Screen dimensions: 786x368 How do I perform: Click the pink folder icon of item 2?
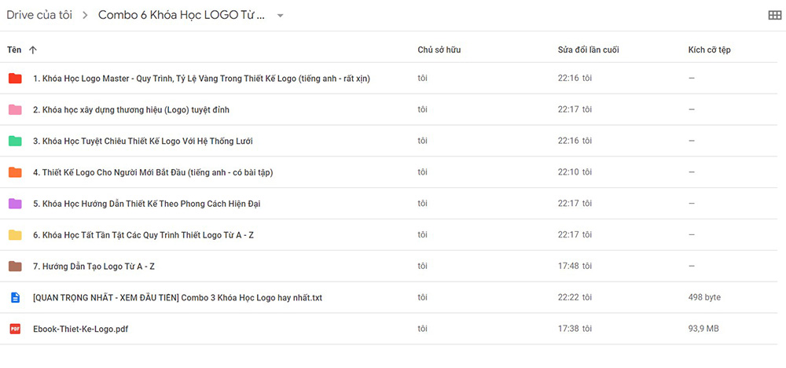click(15, 109)
